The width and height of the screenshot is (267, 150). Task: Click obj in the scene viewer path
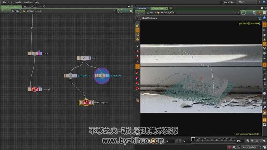(x=152, y=12)
